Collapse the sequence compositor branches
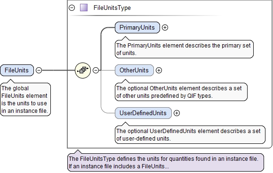Viewport: 273px width, 173px height. (x=96, y=70)
